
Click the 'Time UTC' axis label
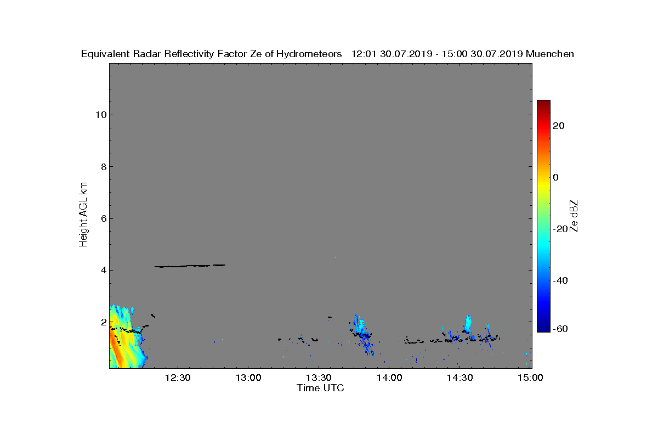[x=320, y=388]
